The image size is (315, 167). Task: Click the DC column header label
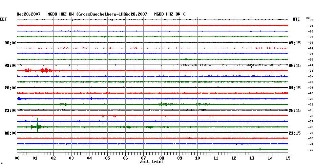(308, 18)
